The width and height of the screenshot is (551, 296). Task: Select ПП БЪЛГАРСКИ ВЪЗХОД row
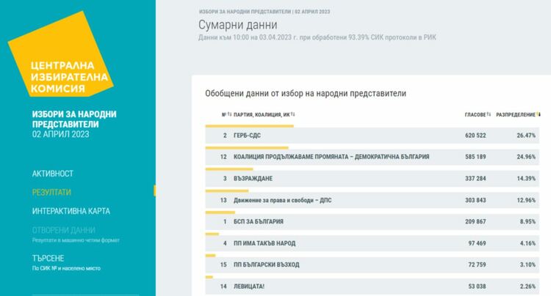pos(372,264)
